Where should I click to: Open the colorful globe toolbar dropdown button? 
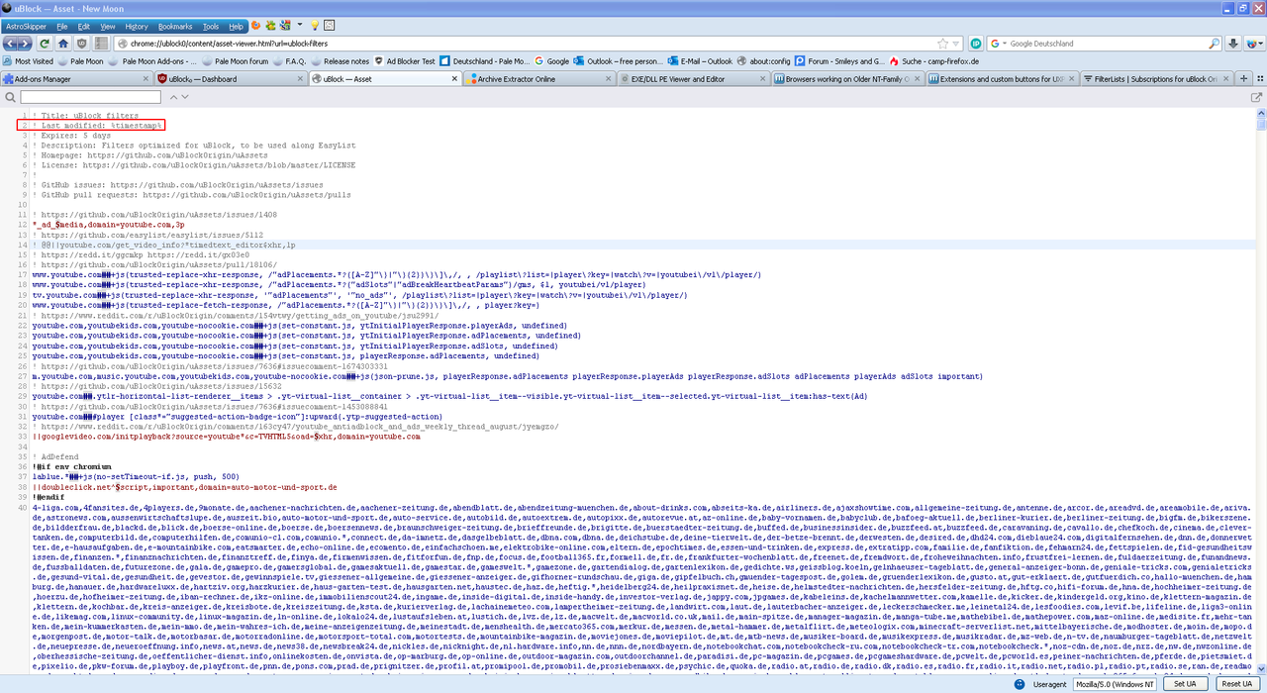tap(1254, 44)
